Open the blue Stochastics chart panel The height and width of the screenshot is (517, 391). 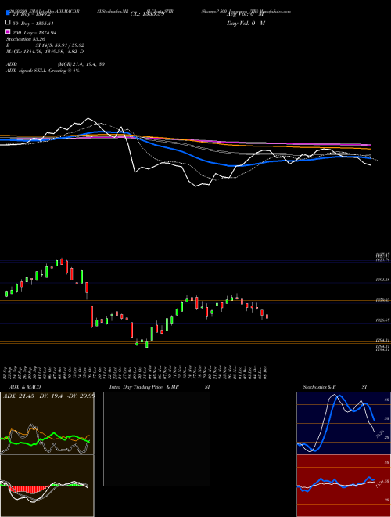[x=343, y=423]
